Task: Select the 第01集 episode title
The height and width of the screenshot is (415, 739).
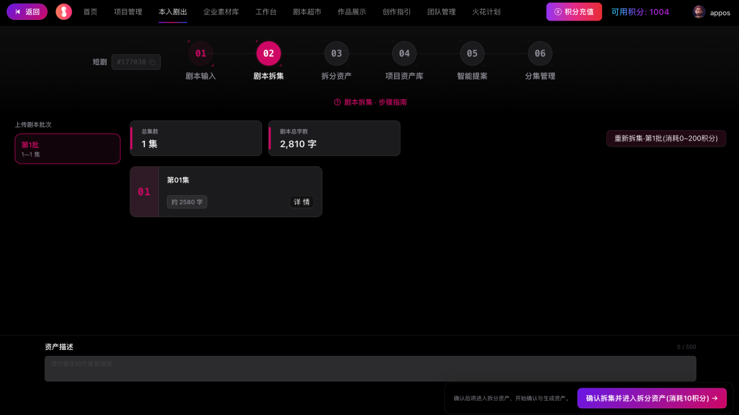Action: (178, 180)
